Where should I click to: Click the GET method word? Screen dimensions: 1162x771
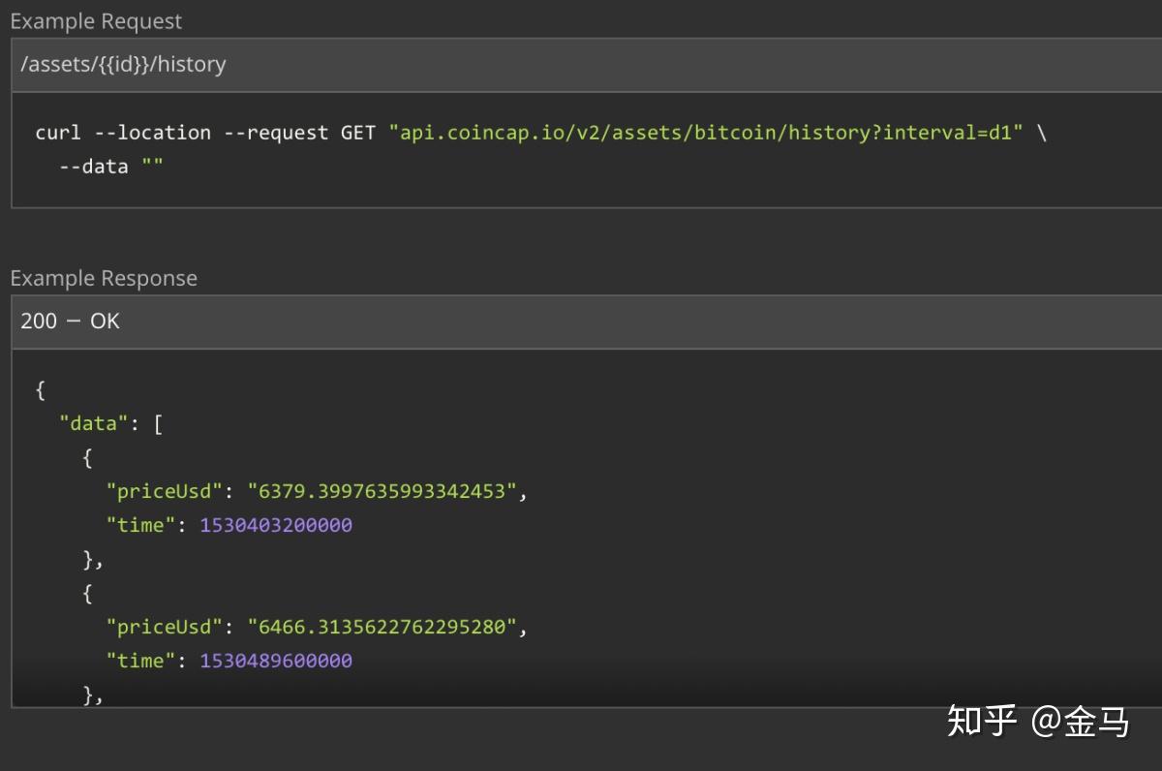358,133
